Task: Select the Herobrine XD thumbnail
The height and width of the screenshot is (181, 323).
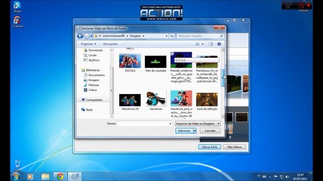Action: tap(130, 100)
